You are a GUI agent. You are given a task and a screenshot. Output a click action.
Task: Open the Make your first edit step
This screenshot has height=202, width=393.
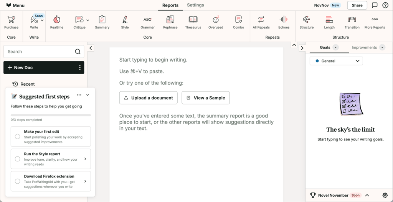coord(51,137)
